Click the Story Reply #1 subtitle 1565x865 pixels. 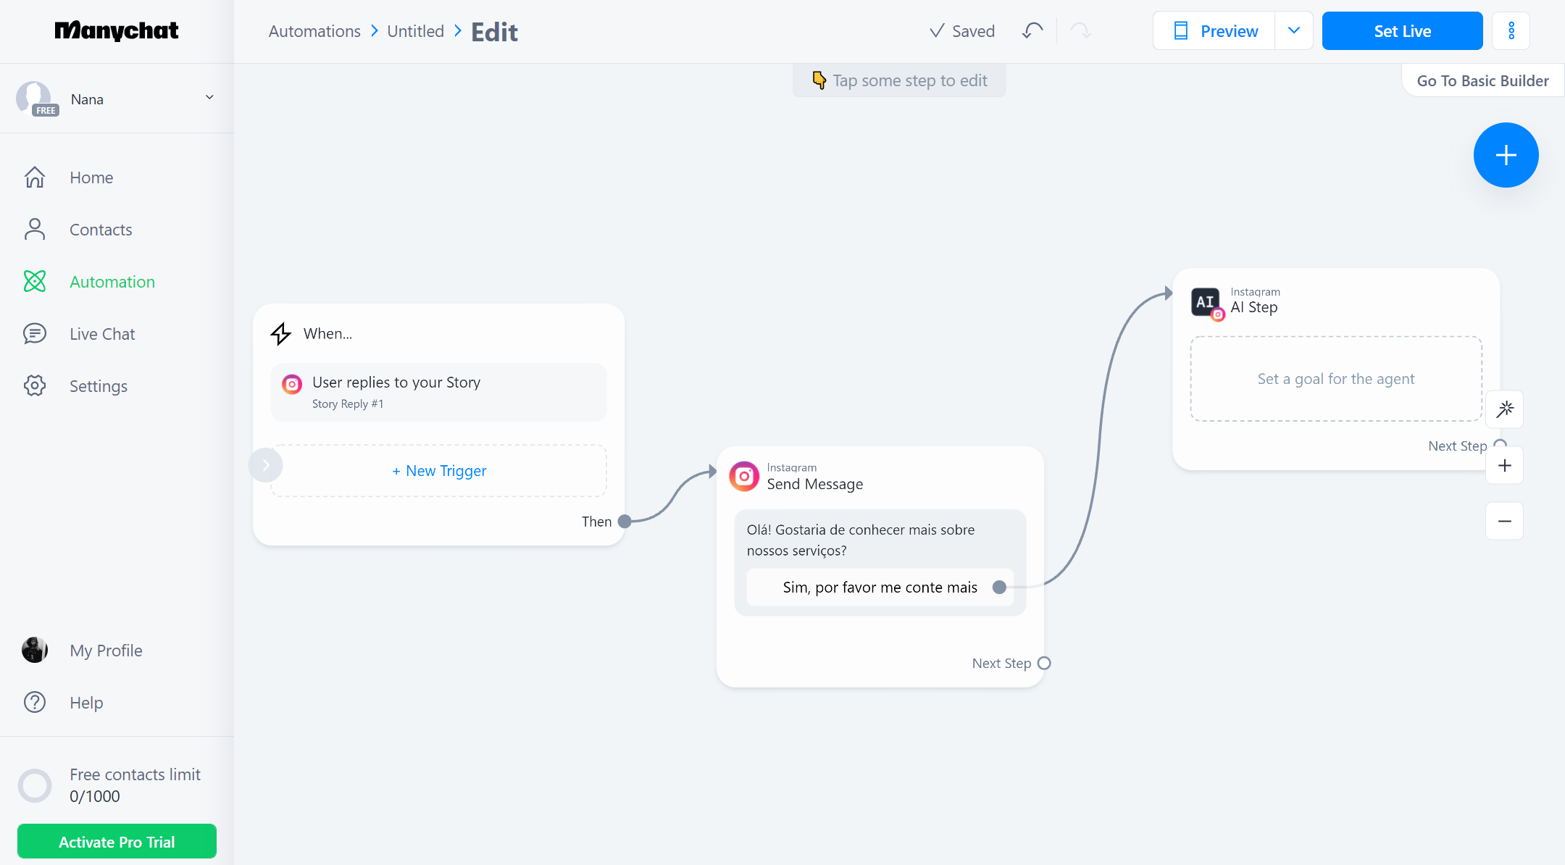[x=348, y=404]
